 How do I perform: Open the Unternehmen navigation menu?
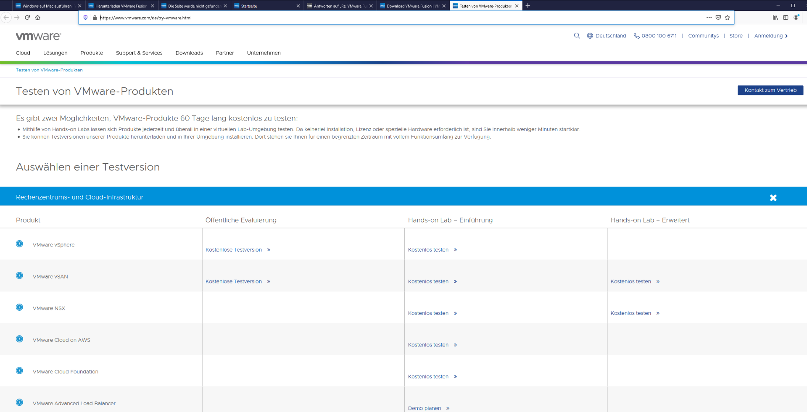point(264,53)
